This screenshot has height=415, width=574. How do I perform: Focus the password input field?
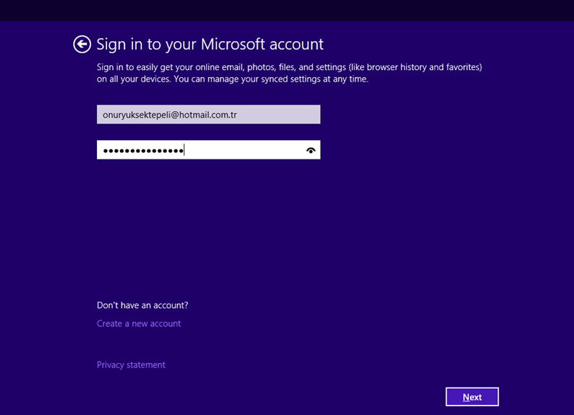(x=208, y=150)
